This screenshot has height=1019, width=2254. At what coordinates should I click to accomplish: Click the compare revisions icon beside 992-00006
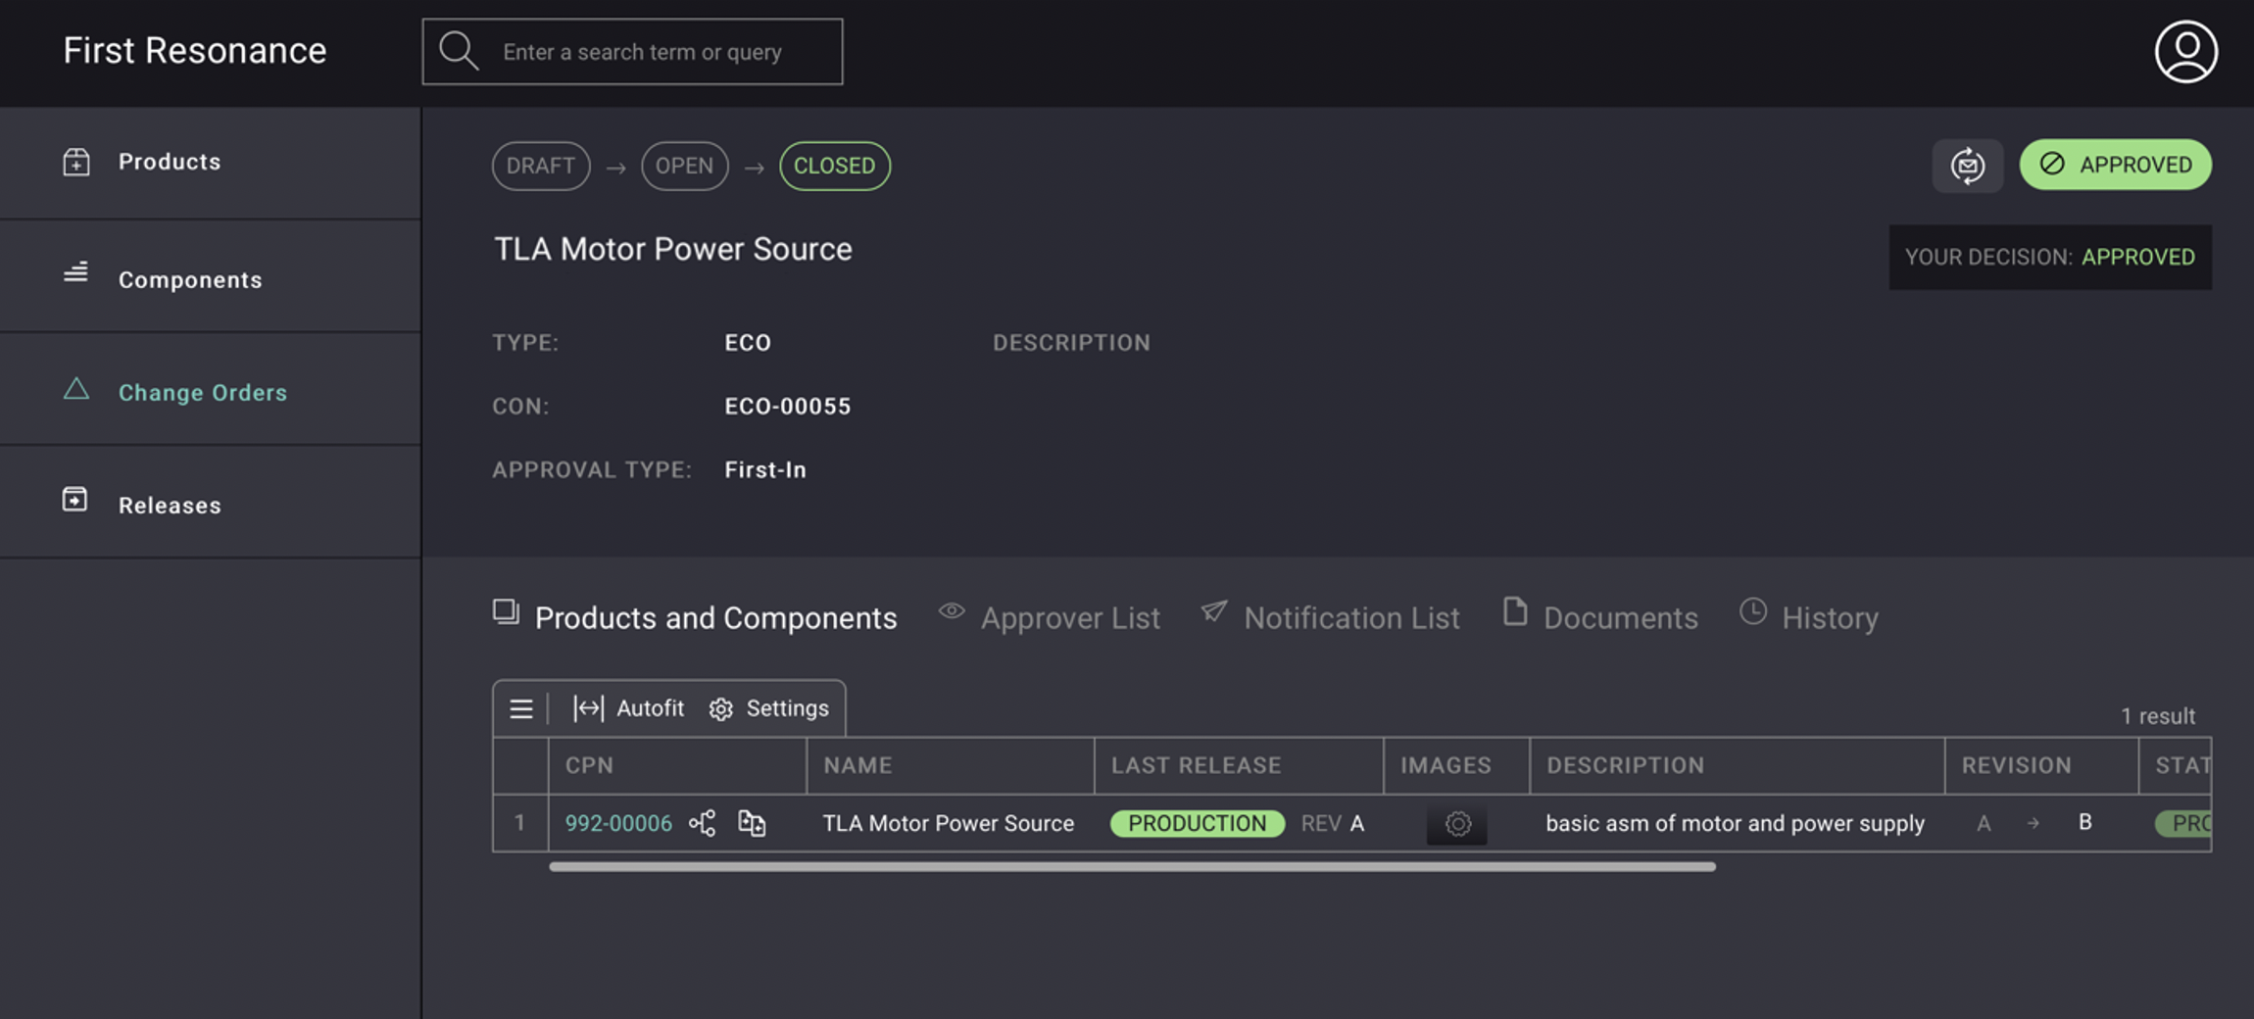tap(752, 823)
